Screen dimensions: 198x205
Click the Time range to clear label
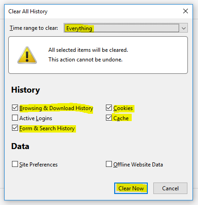(x=34, y=28)
